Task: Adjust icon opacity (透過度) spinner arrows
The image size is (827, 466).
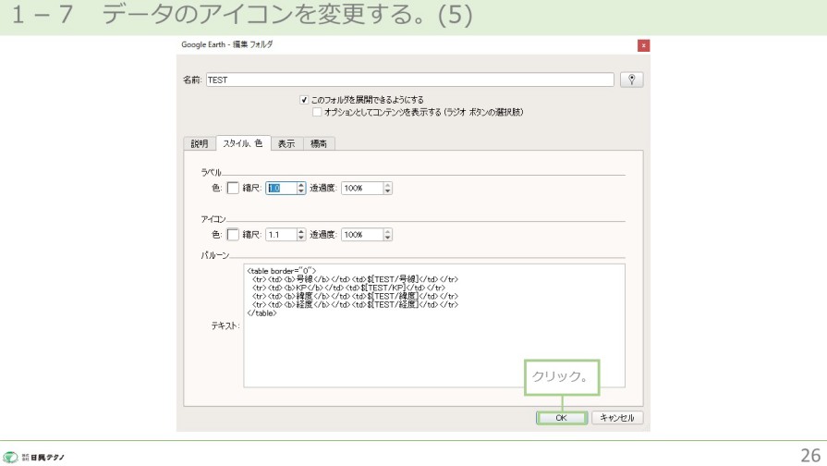Action: point(387,235)
